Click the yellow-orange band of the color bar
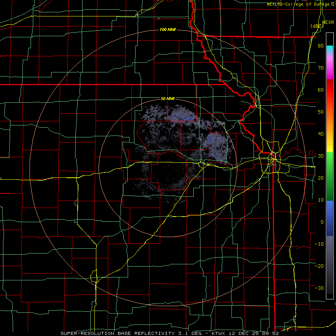This screenshot has width=336, height=336. tap(330, 130)
